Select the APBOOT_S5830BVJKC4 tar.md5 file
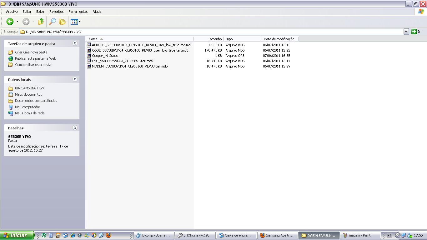 tap(142, 45)
